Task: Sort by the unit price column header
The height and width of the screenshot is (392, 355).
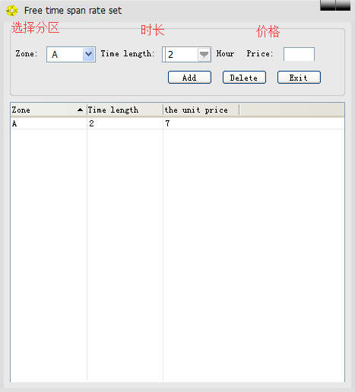Action: click(x=201, y=110)
